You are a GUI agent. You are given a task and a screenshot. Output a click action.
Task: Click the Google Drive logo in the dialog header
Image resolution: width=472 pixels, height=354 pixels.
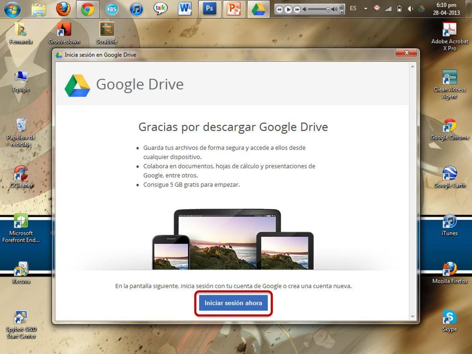(x=77, y=86)
